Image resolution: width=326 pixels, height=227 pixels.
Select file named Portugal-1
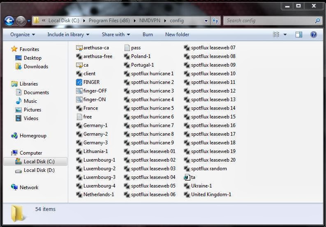142,65
